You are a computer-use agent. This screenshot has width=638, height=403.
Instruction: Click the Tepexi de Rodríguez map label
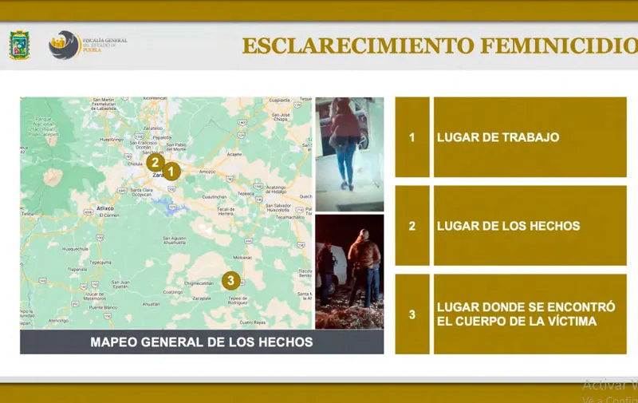(x=238, y=301)
